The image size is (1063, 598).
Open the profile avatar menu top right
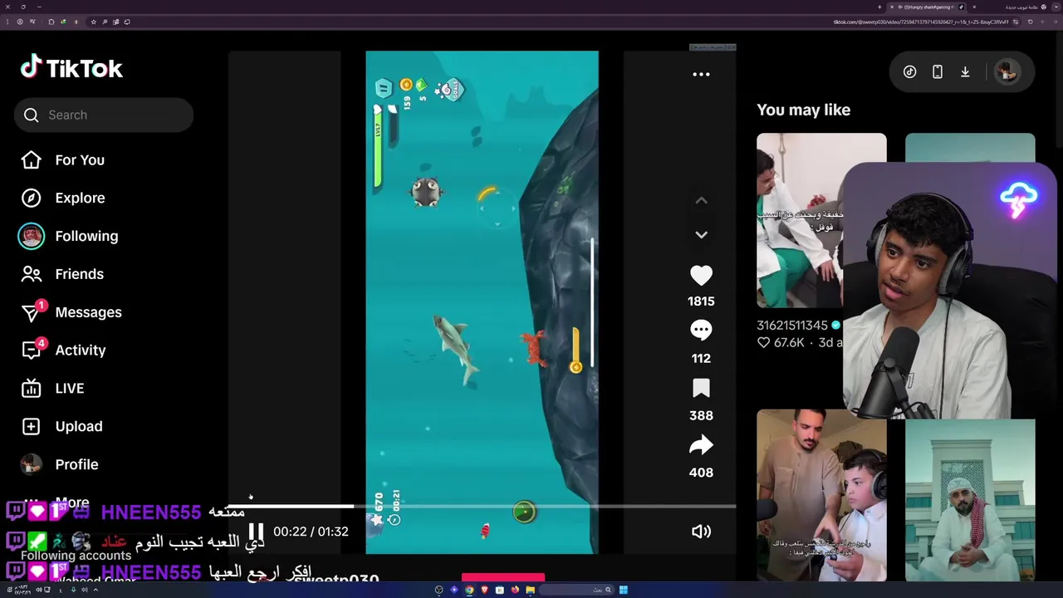(1007, 72)
